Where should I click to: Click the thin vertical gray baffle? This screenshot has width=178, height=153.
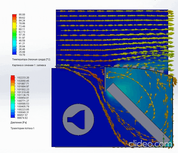[x=105, y=79]
